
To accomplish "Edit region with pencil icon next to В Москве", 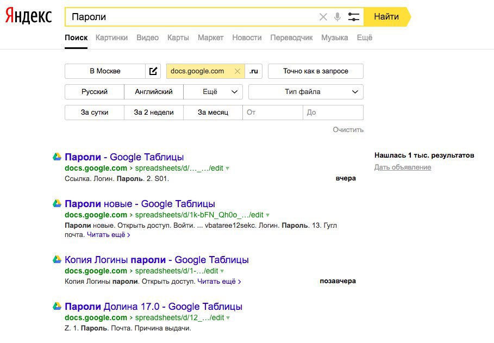I will point(153,71).
